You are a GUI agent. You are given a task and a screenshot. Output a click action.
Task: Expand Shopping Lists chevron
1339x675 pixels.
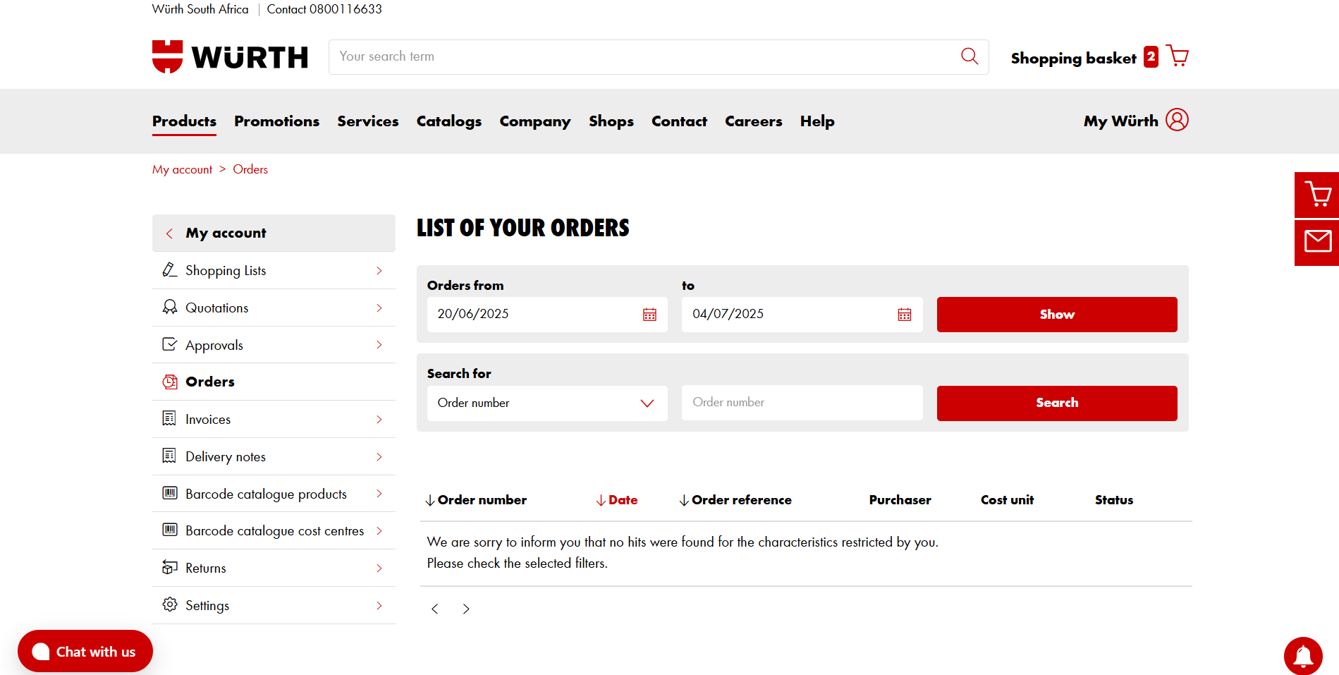(x=379, y=271)
